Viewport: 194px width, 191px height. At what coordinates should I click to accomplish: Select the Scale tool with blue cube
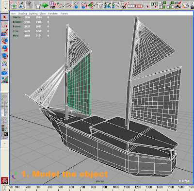(4, 56)
